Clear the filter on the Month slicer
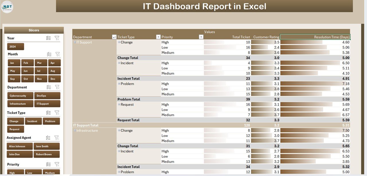Screen dimensions: 367x176 coord(57,54)
